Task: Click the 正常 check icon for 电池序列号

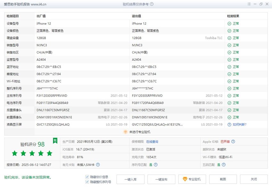Action: tap(229, 103)
